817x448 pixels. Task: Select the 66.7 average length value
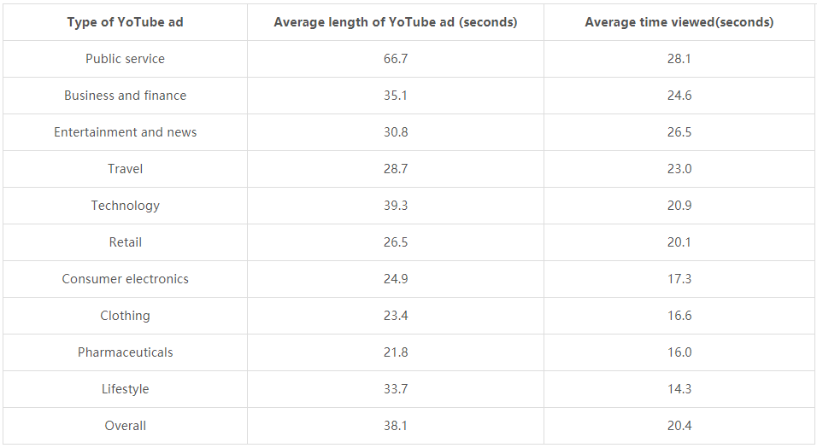(396, 59)
